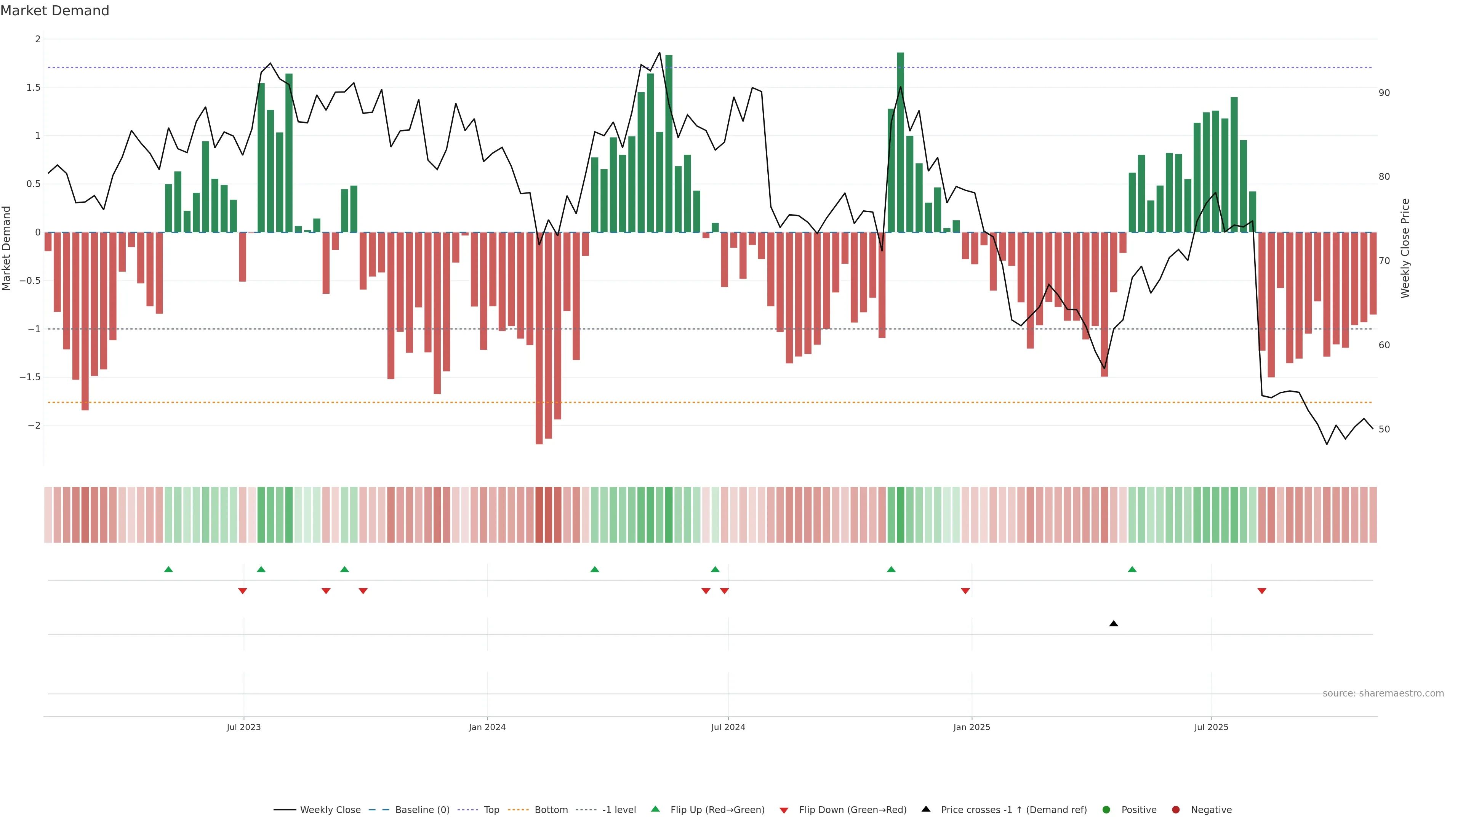Click the darkest red heatmap cell
The image size is (1463, 823).
(539, 515)
